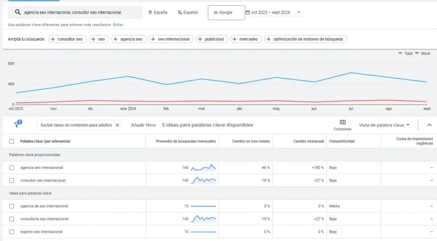View trend sparkline for agencia seo internacional
Screen dimensions: 437x241
point(204,168)
